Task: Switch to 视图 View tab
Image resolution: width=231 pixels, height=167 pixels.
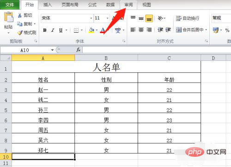Action: coord(146,5)
